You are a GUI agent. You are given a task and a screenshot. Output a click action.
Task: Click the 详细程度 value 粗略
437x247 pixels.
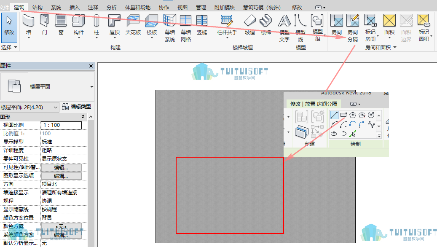61,150
